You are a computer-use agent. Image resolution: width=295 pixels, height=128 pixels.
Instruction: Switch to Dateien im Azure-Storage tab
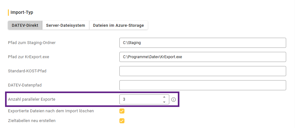point(118,25)
